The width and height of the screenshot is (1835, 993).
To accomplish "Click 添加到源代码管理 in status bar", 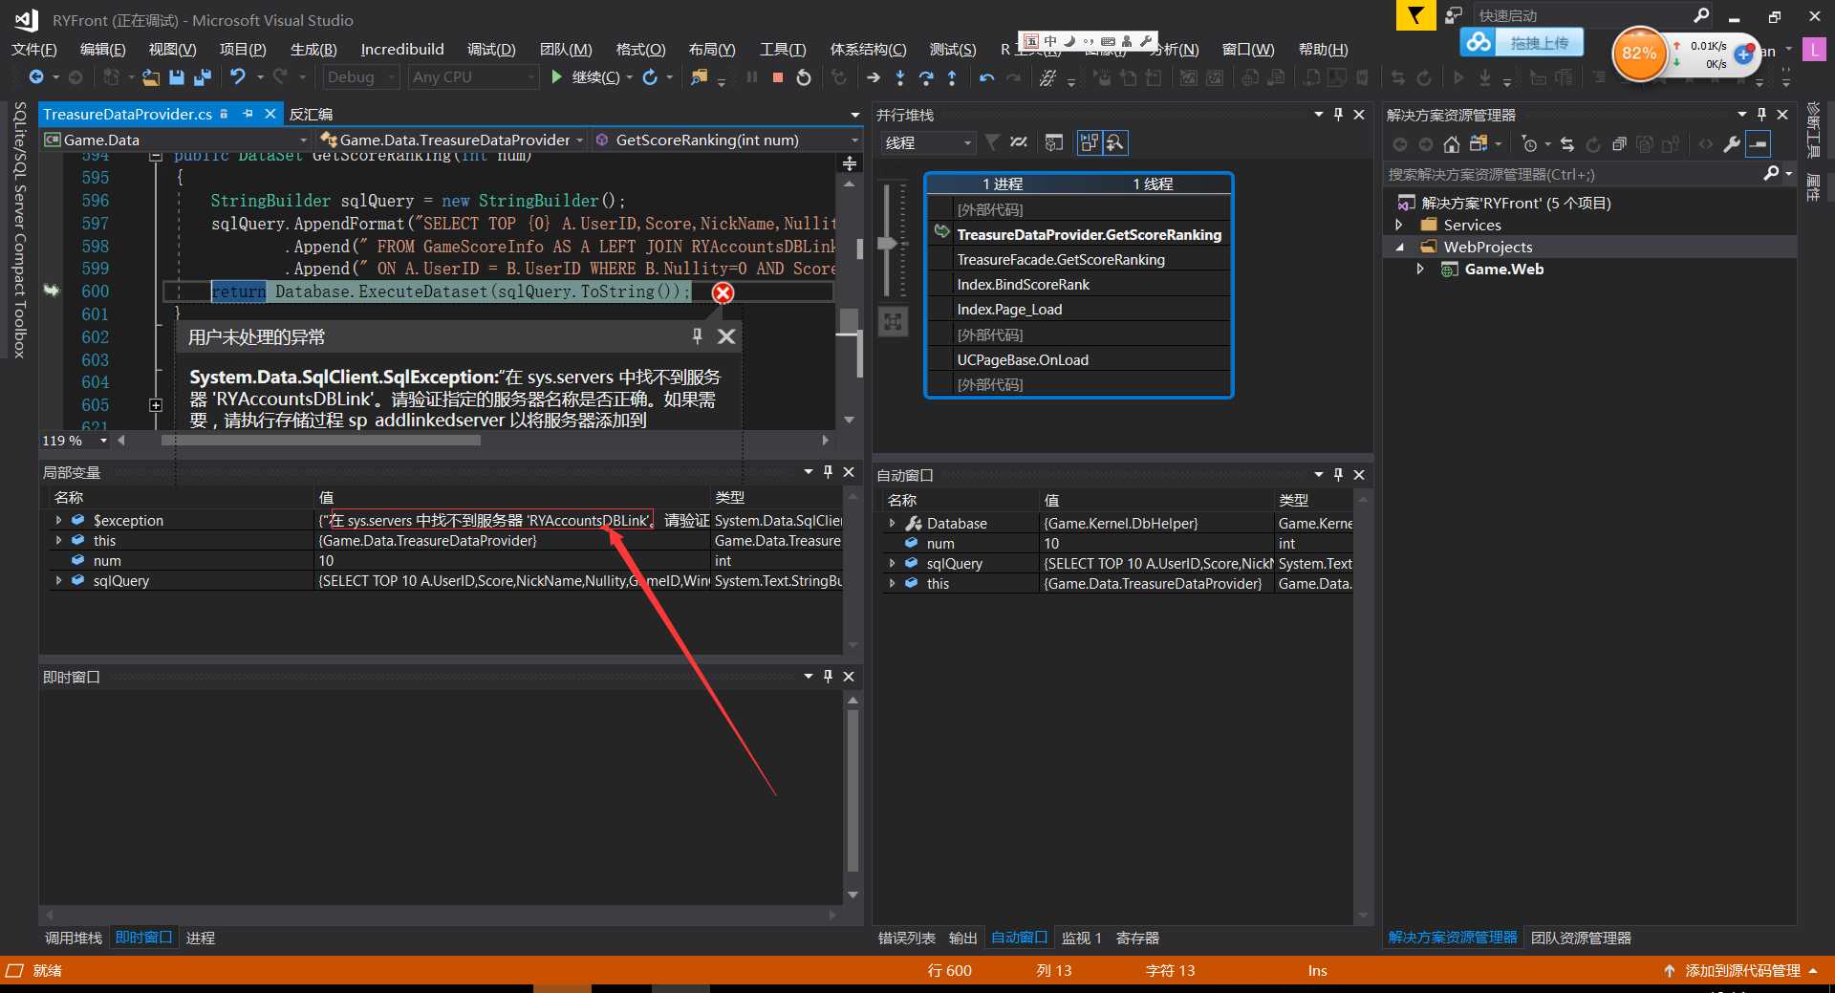I will pyautogui.click(x=1741, y=970).
